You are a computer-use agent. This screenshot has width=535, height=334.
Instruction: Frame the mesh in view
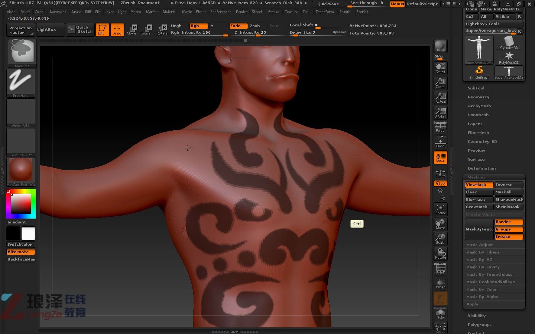click(x=441, y=209)
